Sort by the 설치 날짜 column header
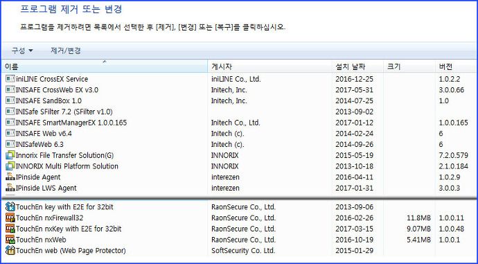 coord(357,67)
